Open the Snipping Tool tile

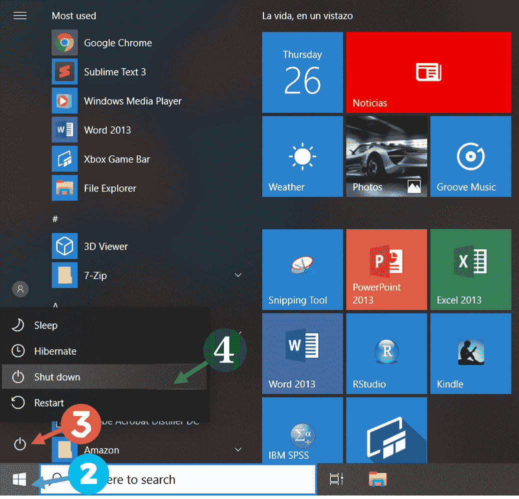[302, 269]
